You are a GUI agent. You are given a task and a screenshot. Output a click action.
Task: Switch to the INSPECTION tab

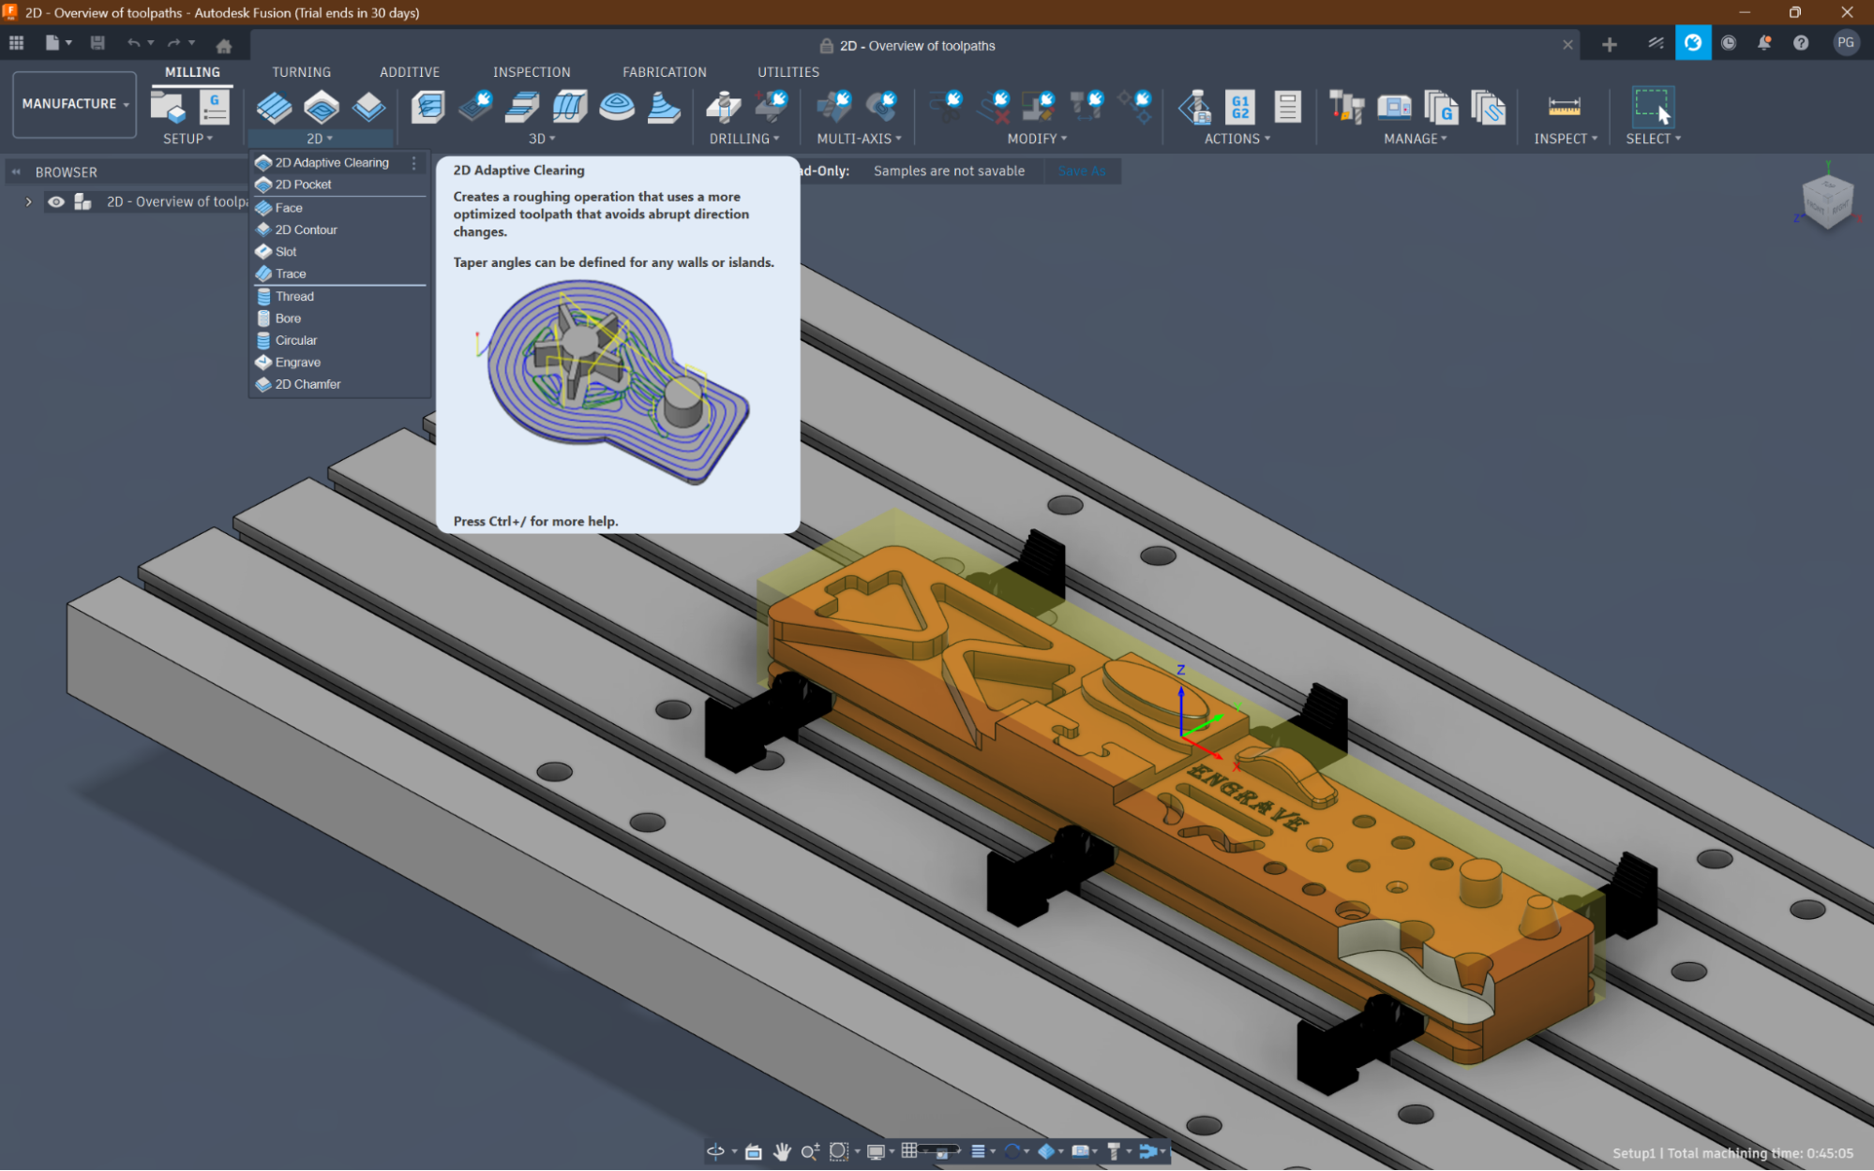point(532,72)
